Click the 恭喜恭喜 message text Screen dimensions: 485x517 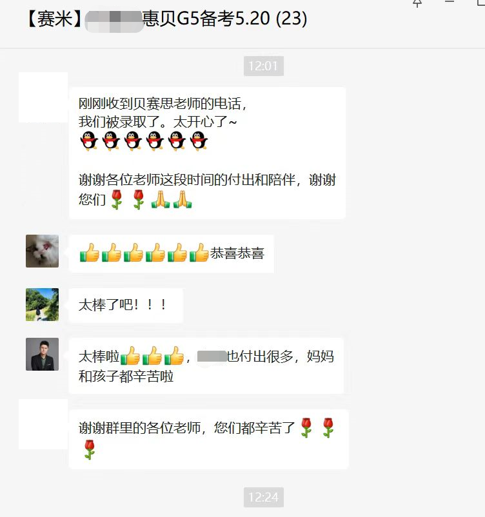coord(237,253)
